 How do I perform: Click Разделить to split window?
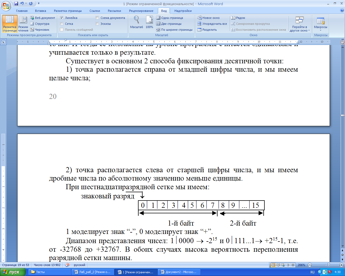tap(207, 30)
